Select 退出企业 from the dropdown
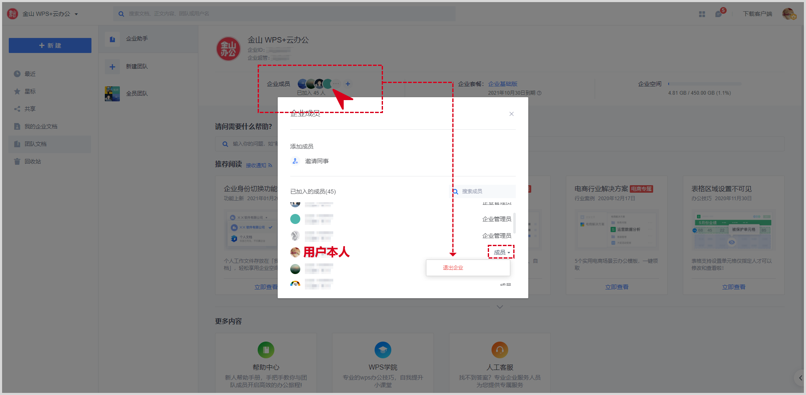This screenshot has width=806, height=395. [468, 268]
